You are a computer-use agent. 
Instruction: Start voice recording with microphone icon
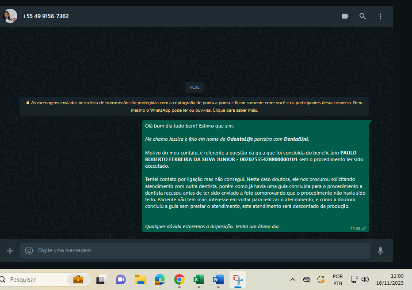[380, 251]
